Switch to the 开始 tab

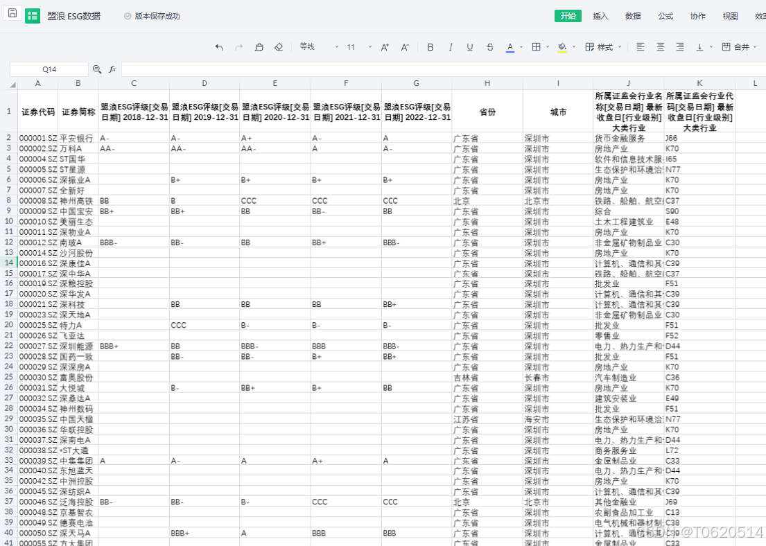(568, 16)
